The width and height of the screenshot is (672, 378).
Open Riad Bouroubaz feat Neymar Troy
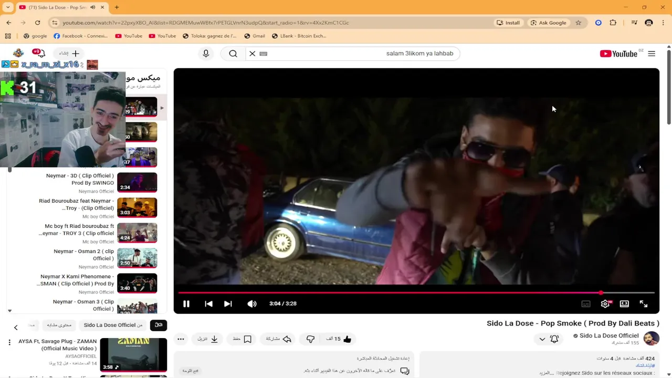(x=76, y=205)
